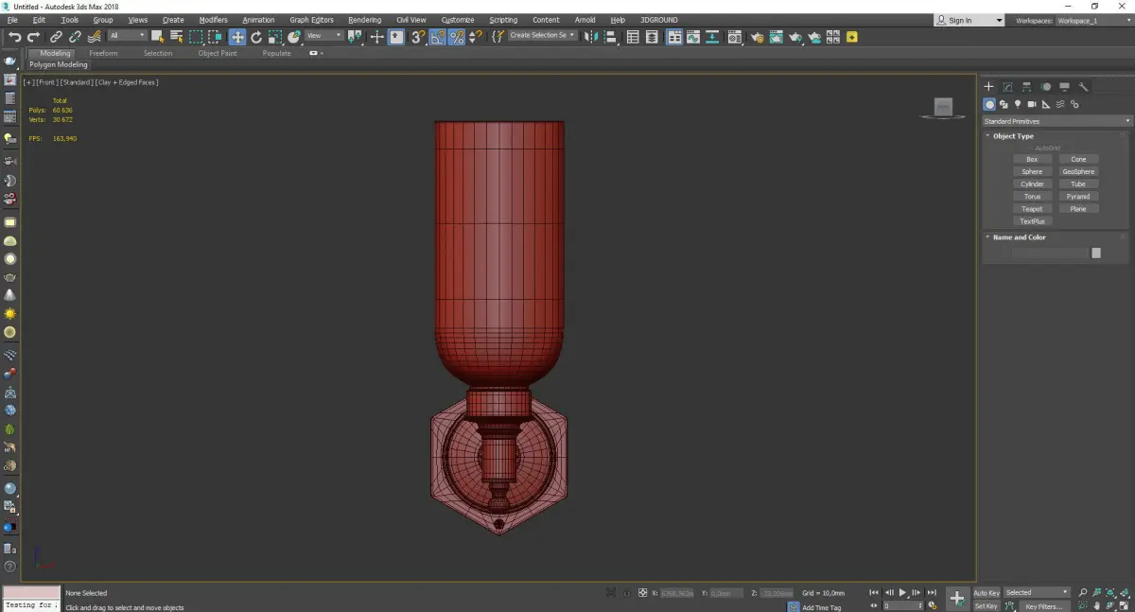Select the Select and Place tool
This screenshot has width=1135, height=612.
pyautogui.click(x=294, y=37)
